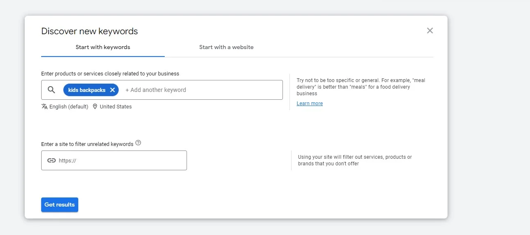Remove the kids backpacks keyword chip

point(112,90)
